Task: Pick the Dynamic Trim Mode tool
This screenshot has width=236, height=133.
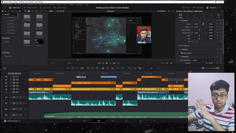Action: [77, 68]
